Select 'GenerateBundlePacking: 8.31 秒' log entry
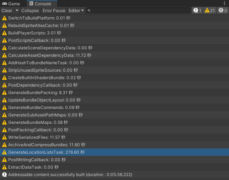 click(114, 93)
